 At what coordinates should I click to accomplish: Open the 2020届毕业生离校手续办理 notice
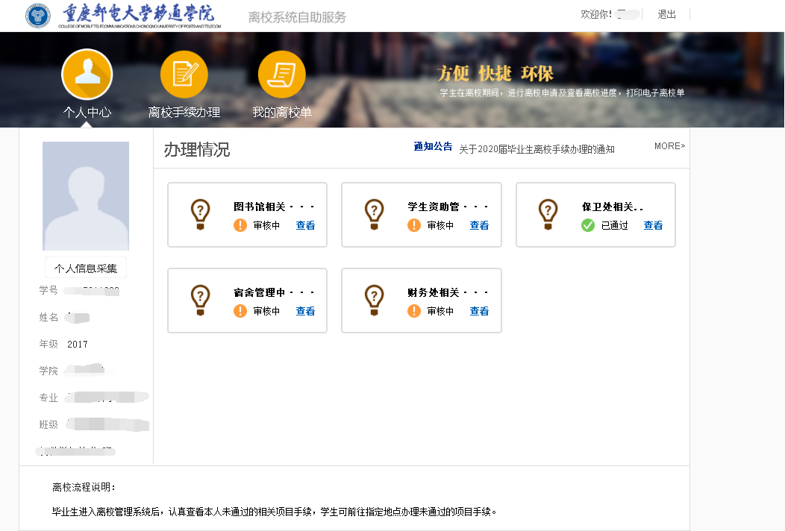[537, 149]
